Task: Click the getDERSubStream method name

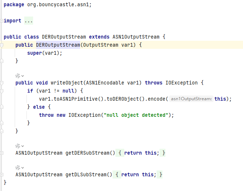Action: (x=87, y=153)
